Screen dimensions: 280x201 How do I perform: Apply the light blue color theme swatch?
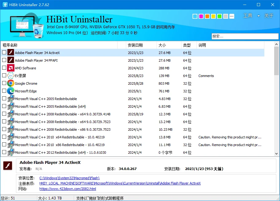click(195, 17)
